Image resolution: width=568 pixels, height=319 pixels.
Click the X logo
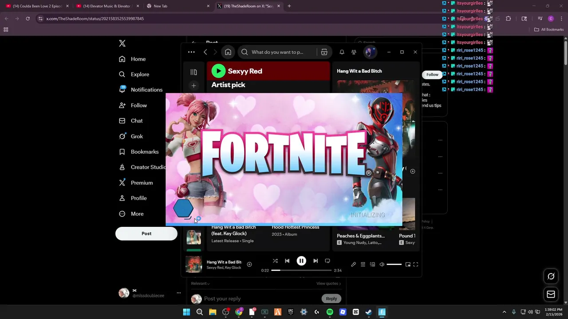click(x=122, y=43)
